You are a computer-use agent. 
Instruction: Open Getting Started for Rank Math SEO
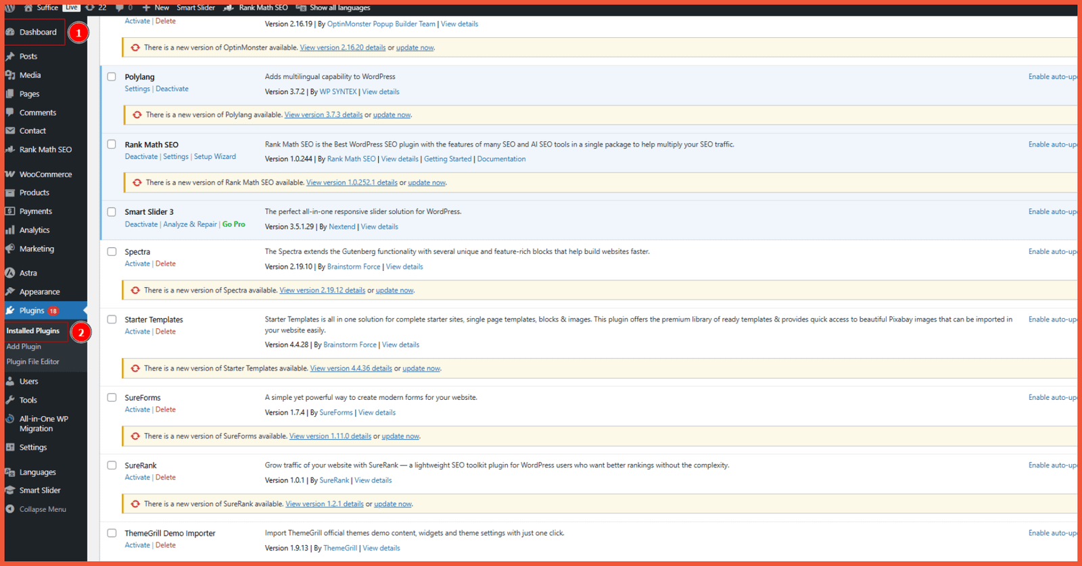click(448, 159)
